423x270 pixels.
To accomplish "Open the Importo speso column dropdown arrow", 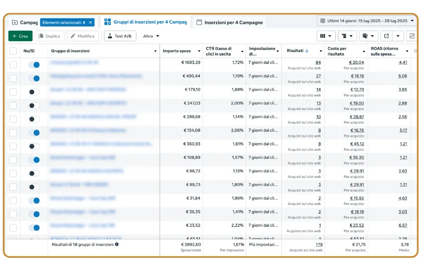I will 199,51.
